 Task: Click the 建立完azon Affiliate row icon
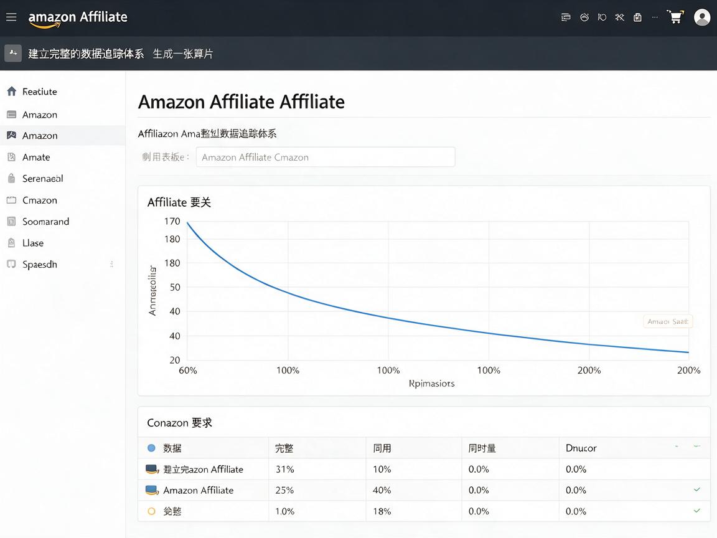point(152,470)
